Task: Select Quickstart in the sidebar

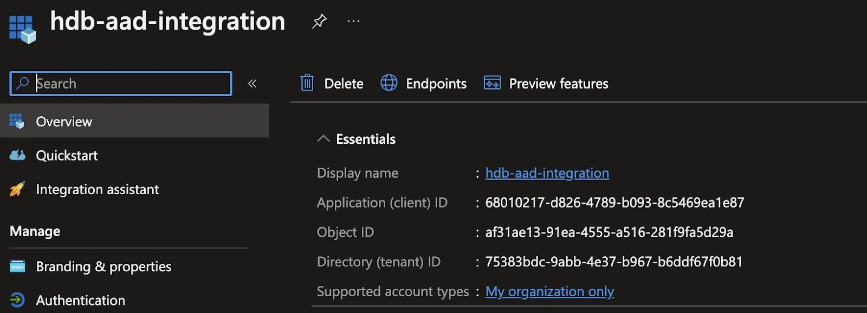Action: [67, 156]
